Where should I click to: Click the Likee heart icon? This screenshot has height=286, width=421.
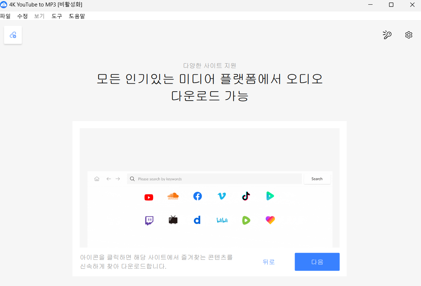pos(270,220)
